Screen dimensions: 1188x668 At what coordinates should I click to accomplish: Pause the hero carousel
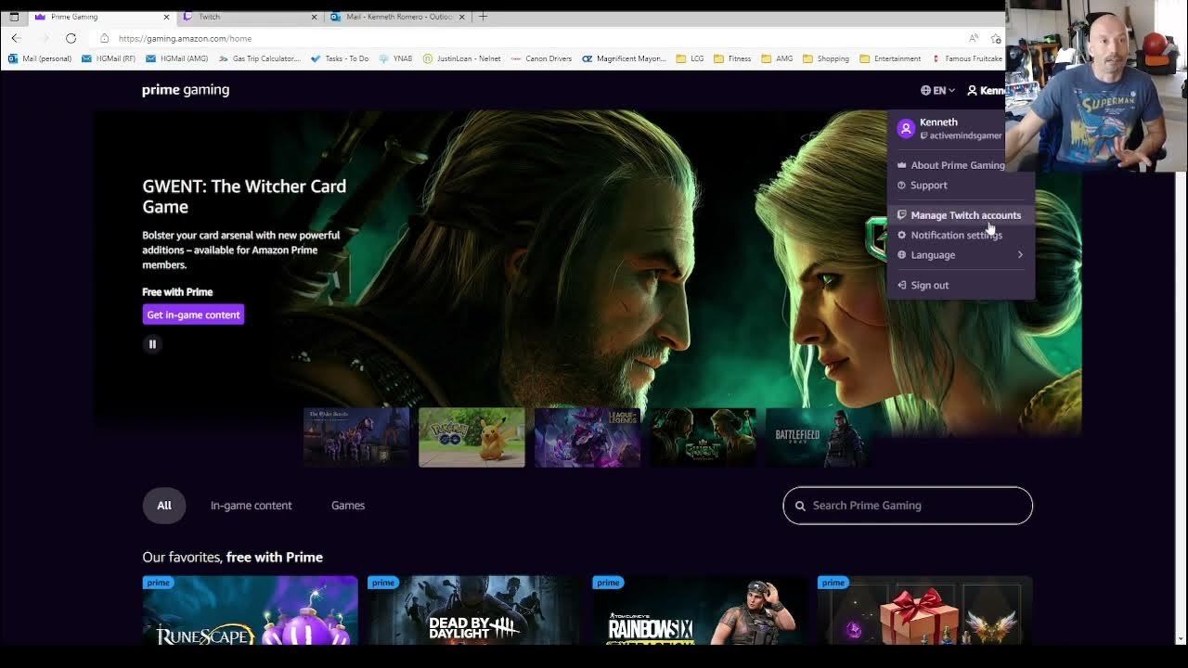tap(152, 344)
